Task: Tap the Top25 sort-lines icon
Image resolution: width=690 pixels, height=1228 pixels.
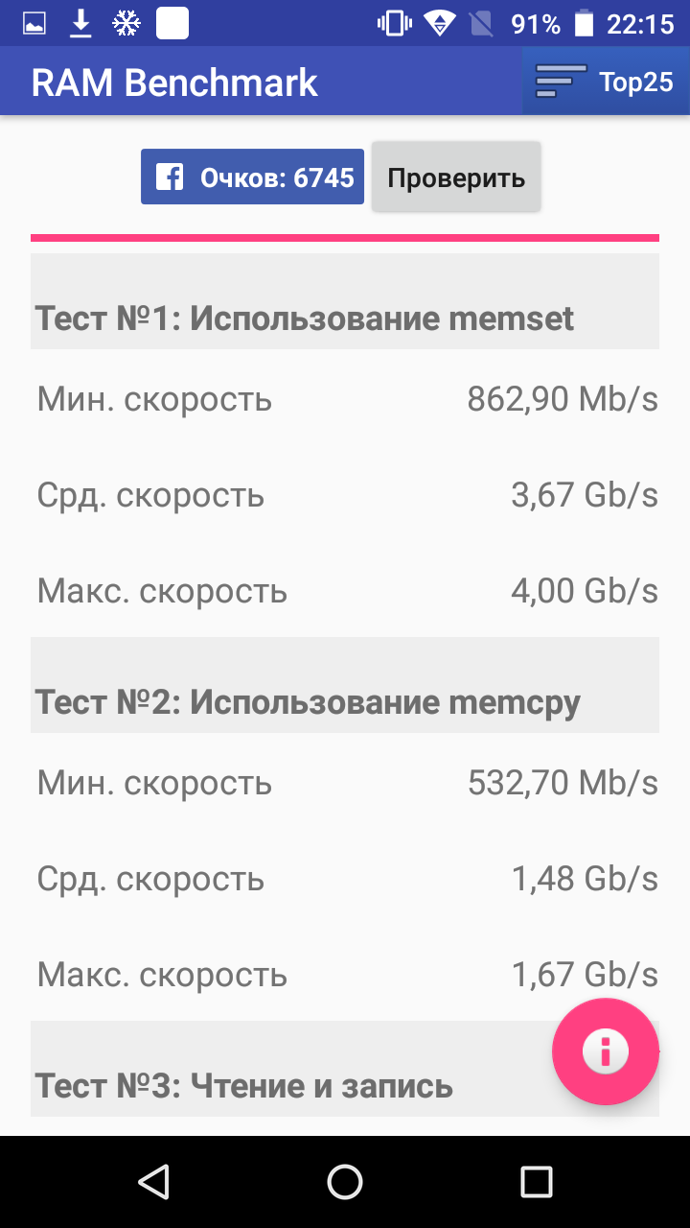Action: (561, 82)
